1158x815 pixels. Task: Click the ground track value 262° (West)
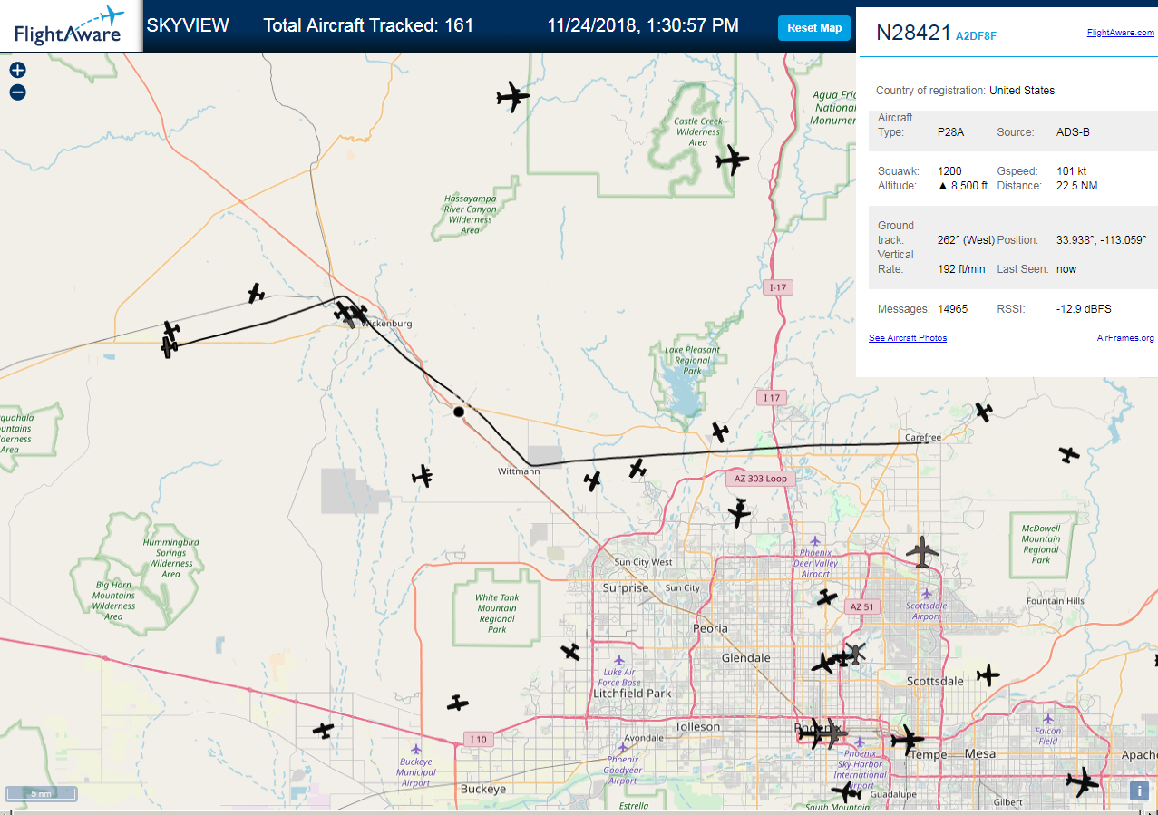coord(966,240)
